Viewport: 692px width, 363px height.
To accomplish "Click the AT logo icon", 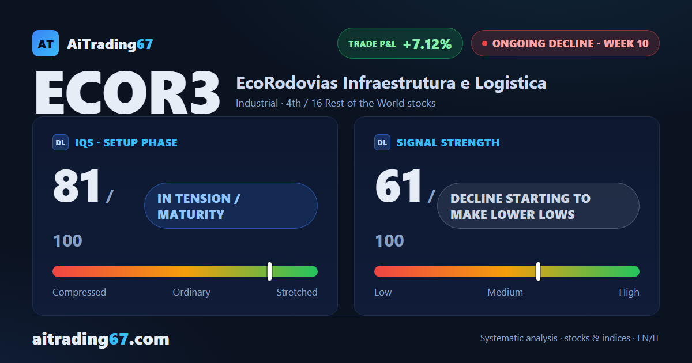I will (46, 43).
